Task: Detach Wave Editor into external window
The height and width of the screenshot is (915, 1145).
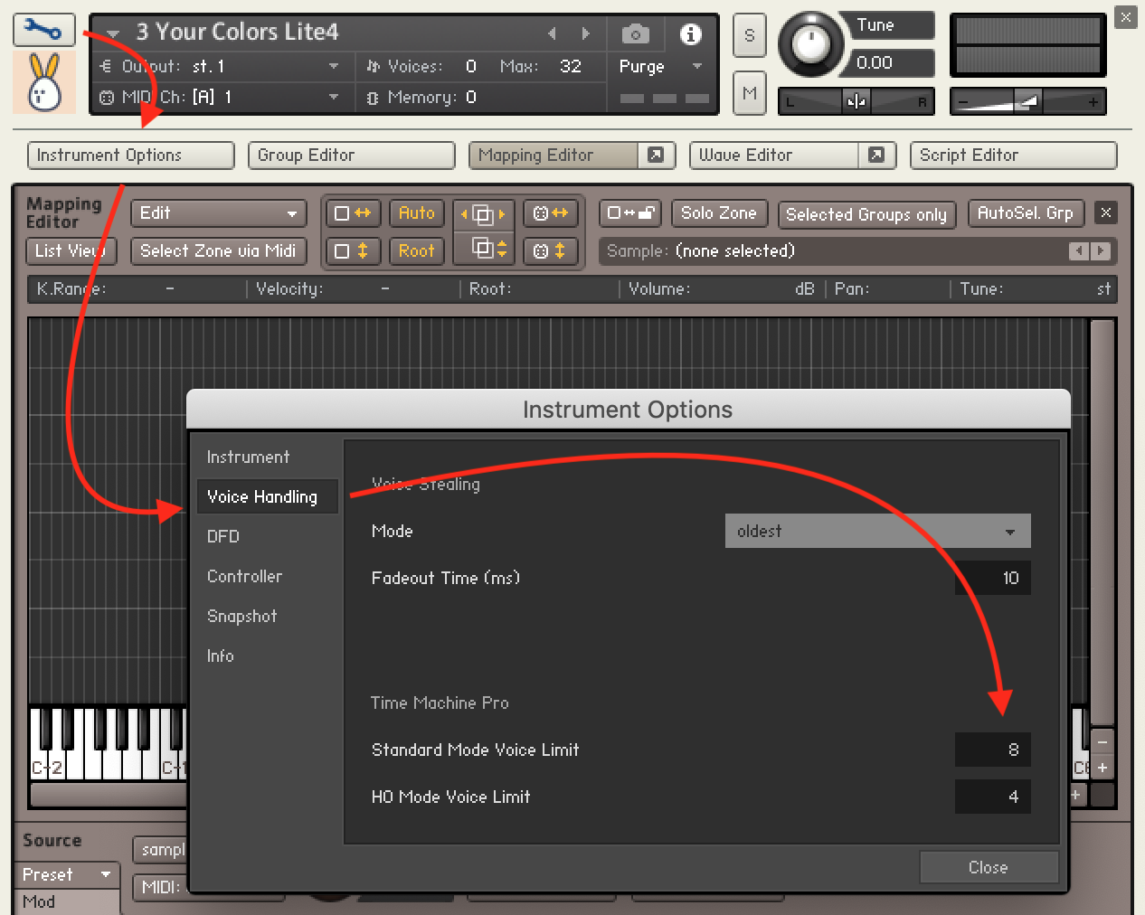Action: (x=876, y=156)
